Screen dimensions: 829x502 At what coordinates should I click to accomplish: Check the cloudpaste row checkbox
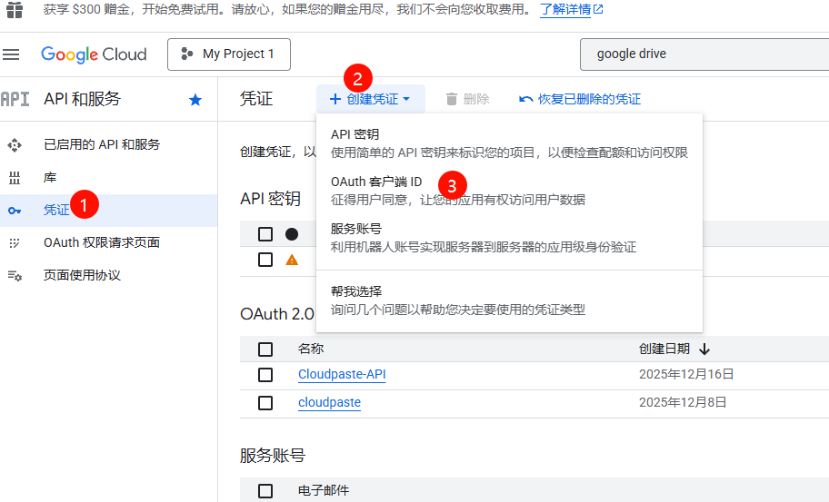[265, 402]
